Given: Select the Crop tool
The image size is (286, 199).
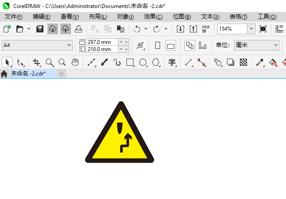Looking at the screenshot, I should (36, 63).
